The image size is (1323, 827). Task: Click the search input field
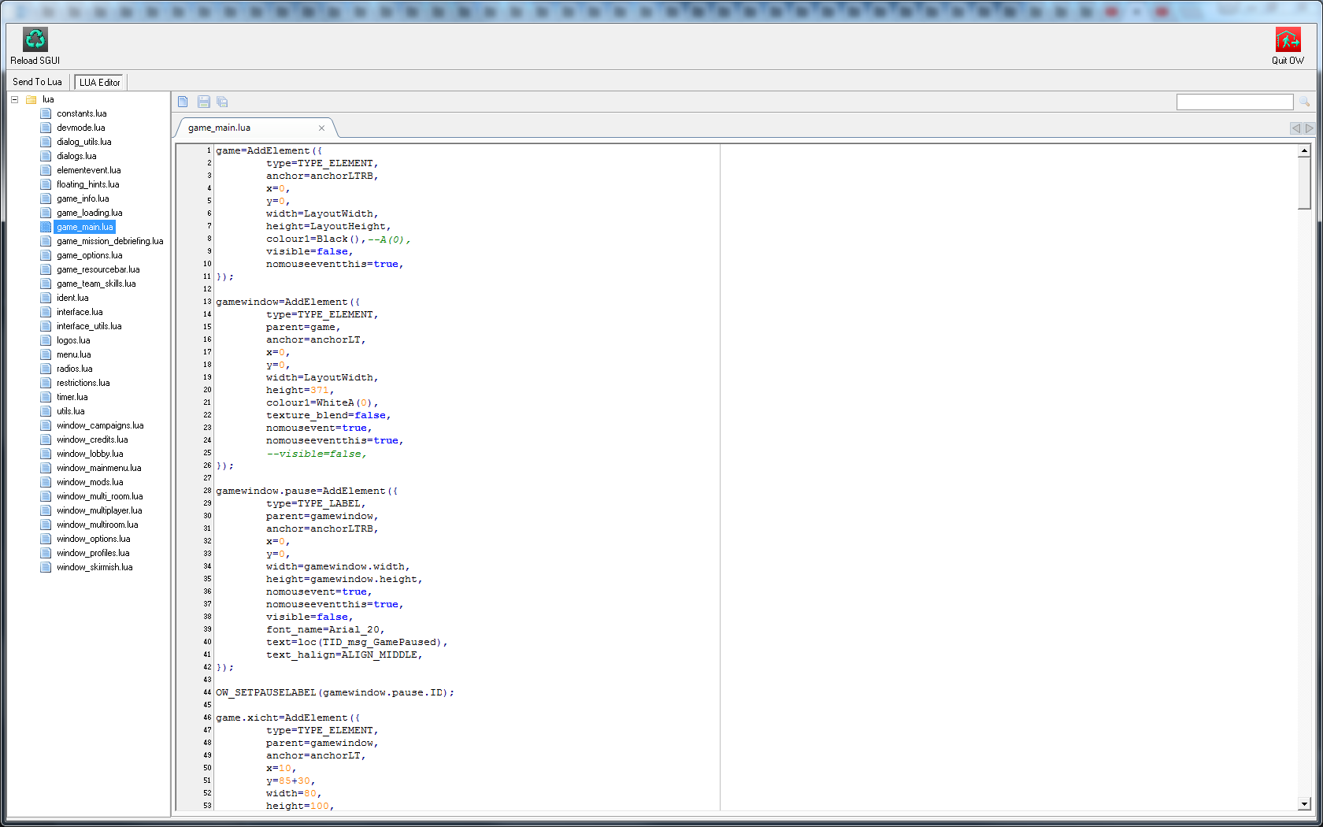(1235, 102)
